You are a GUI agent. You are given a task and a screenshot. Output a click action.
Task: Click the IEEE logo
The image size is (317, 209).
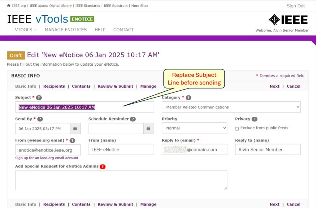pos(288,20)
